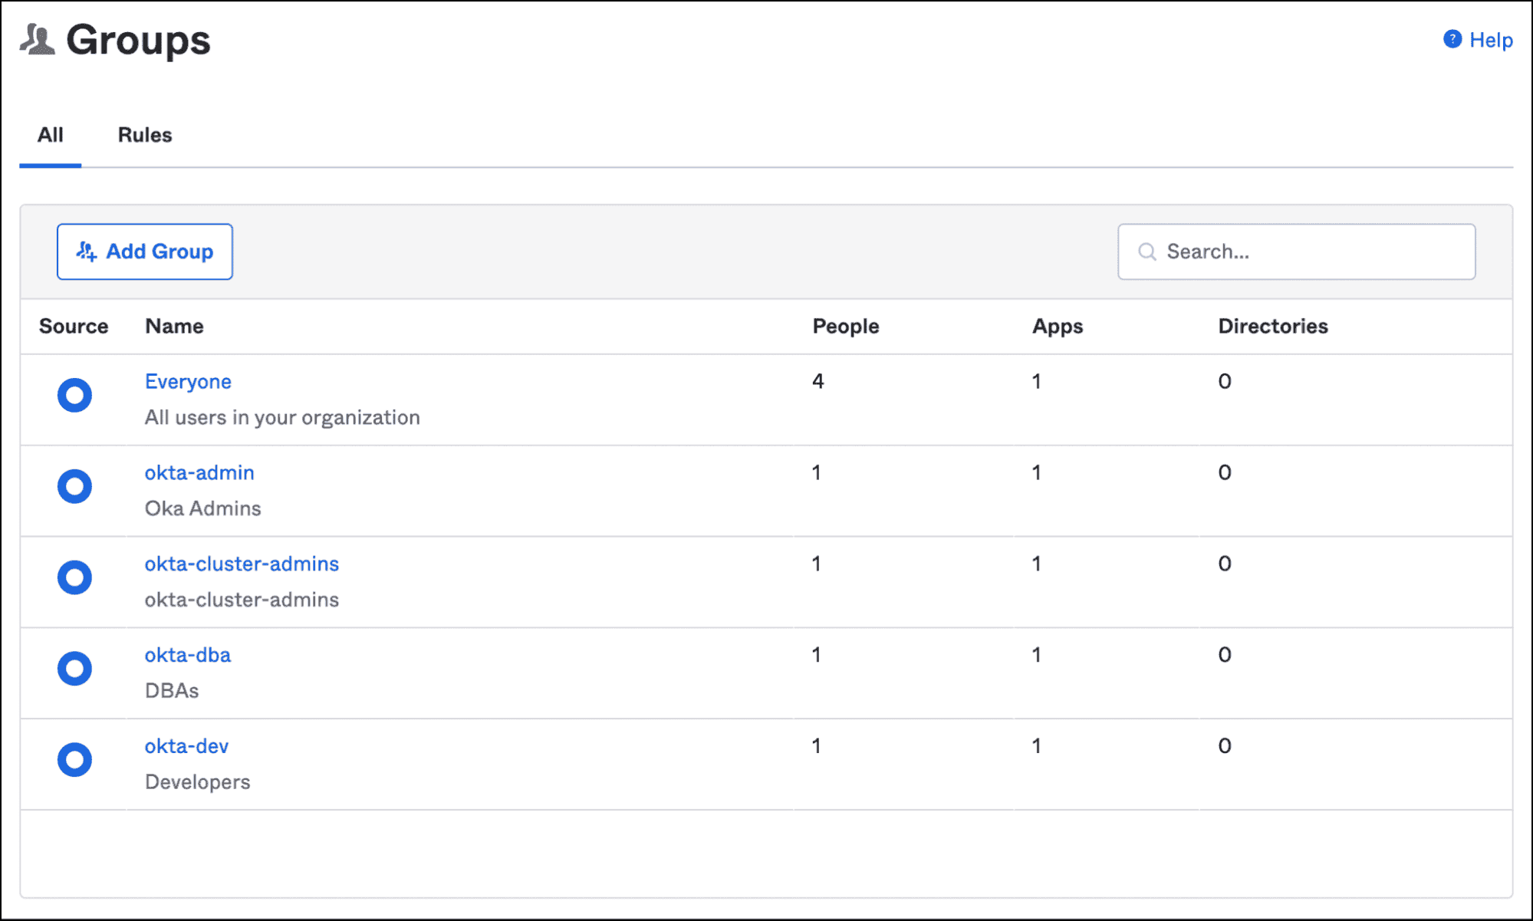The width and height of the screenshot is (1533, 921).
Task: Click the Okta source icon for Everyone
Action: (x=74, y=395)
